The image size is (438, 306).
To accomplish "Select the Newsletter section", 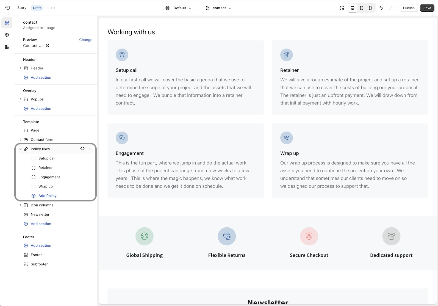I will (x=40, y=214).
